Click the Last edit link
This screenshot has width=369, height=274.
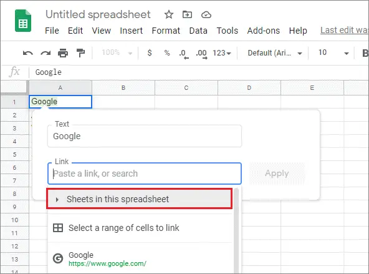pos(344,30)
